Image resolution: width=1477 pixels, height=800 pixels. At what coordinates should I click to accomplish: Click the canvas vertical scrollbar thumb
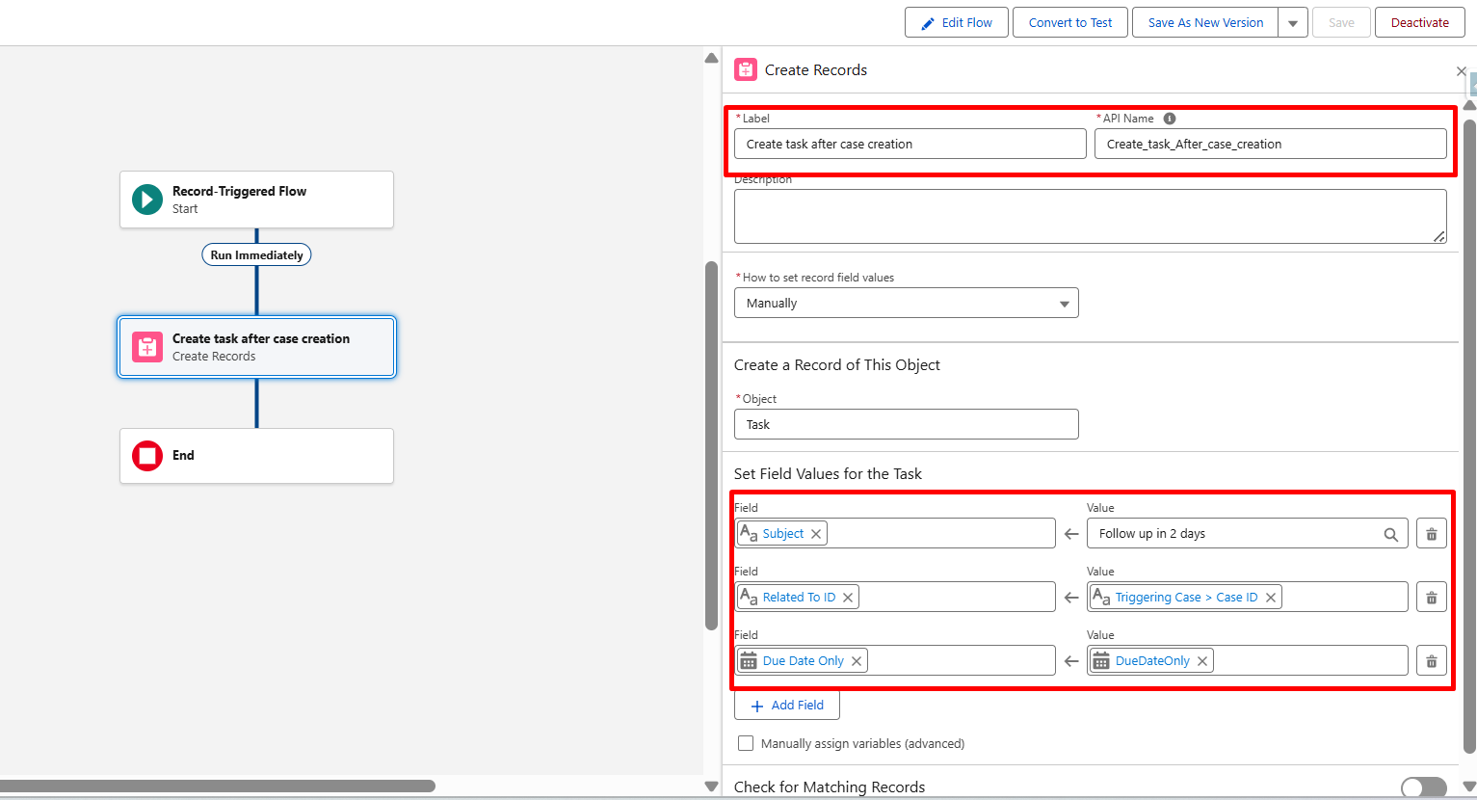(712, 446)
